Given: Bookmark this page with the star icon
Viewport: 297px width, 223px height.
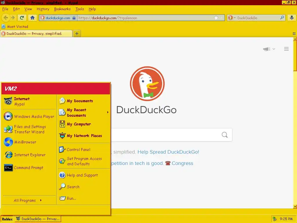Looking at the screenshot, I should point(216,18).
